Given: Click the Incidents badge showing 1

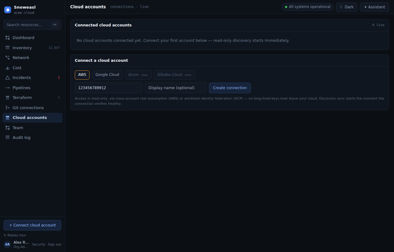Looking at the screenshot, I should (59, 77).
